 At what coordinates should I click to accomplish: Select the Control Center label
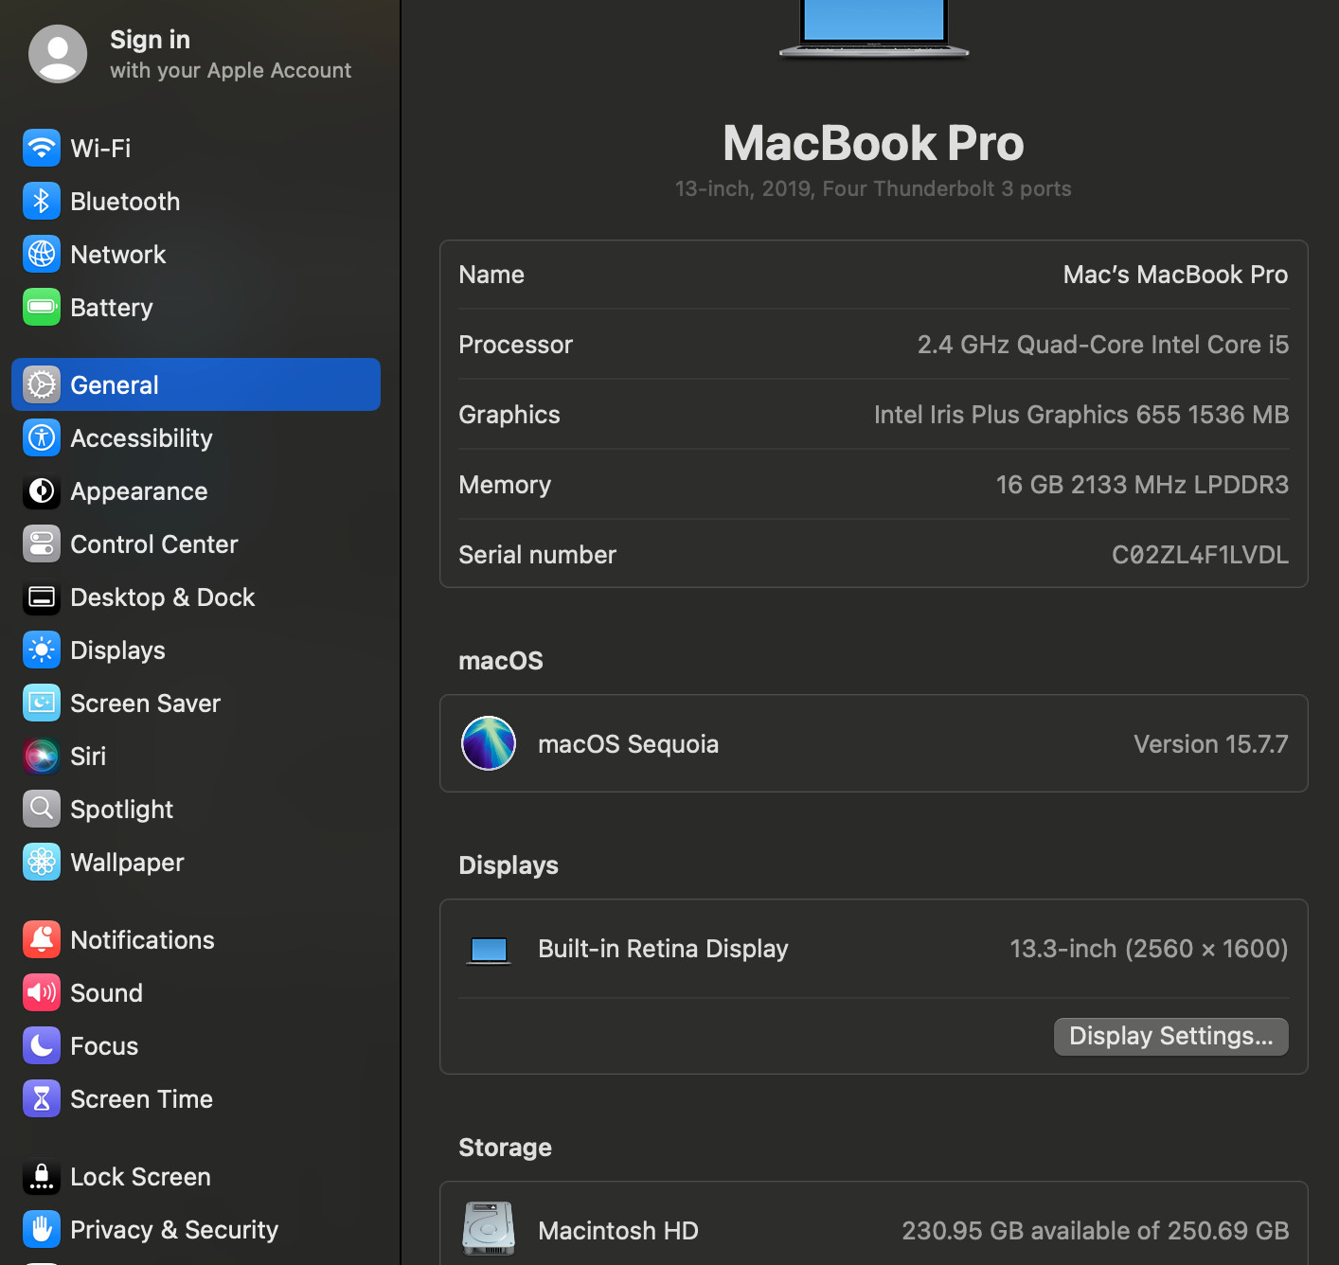click(154, 543)
